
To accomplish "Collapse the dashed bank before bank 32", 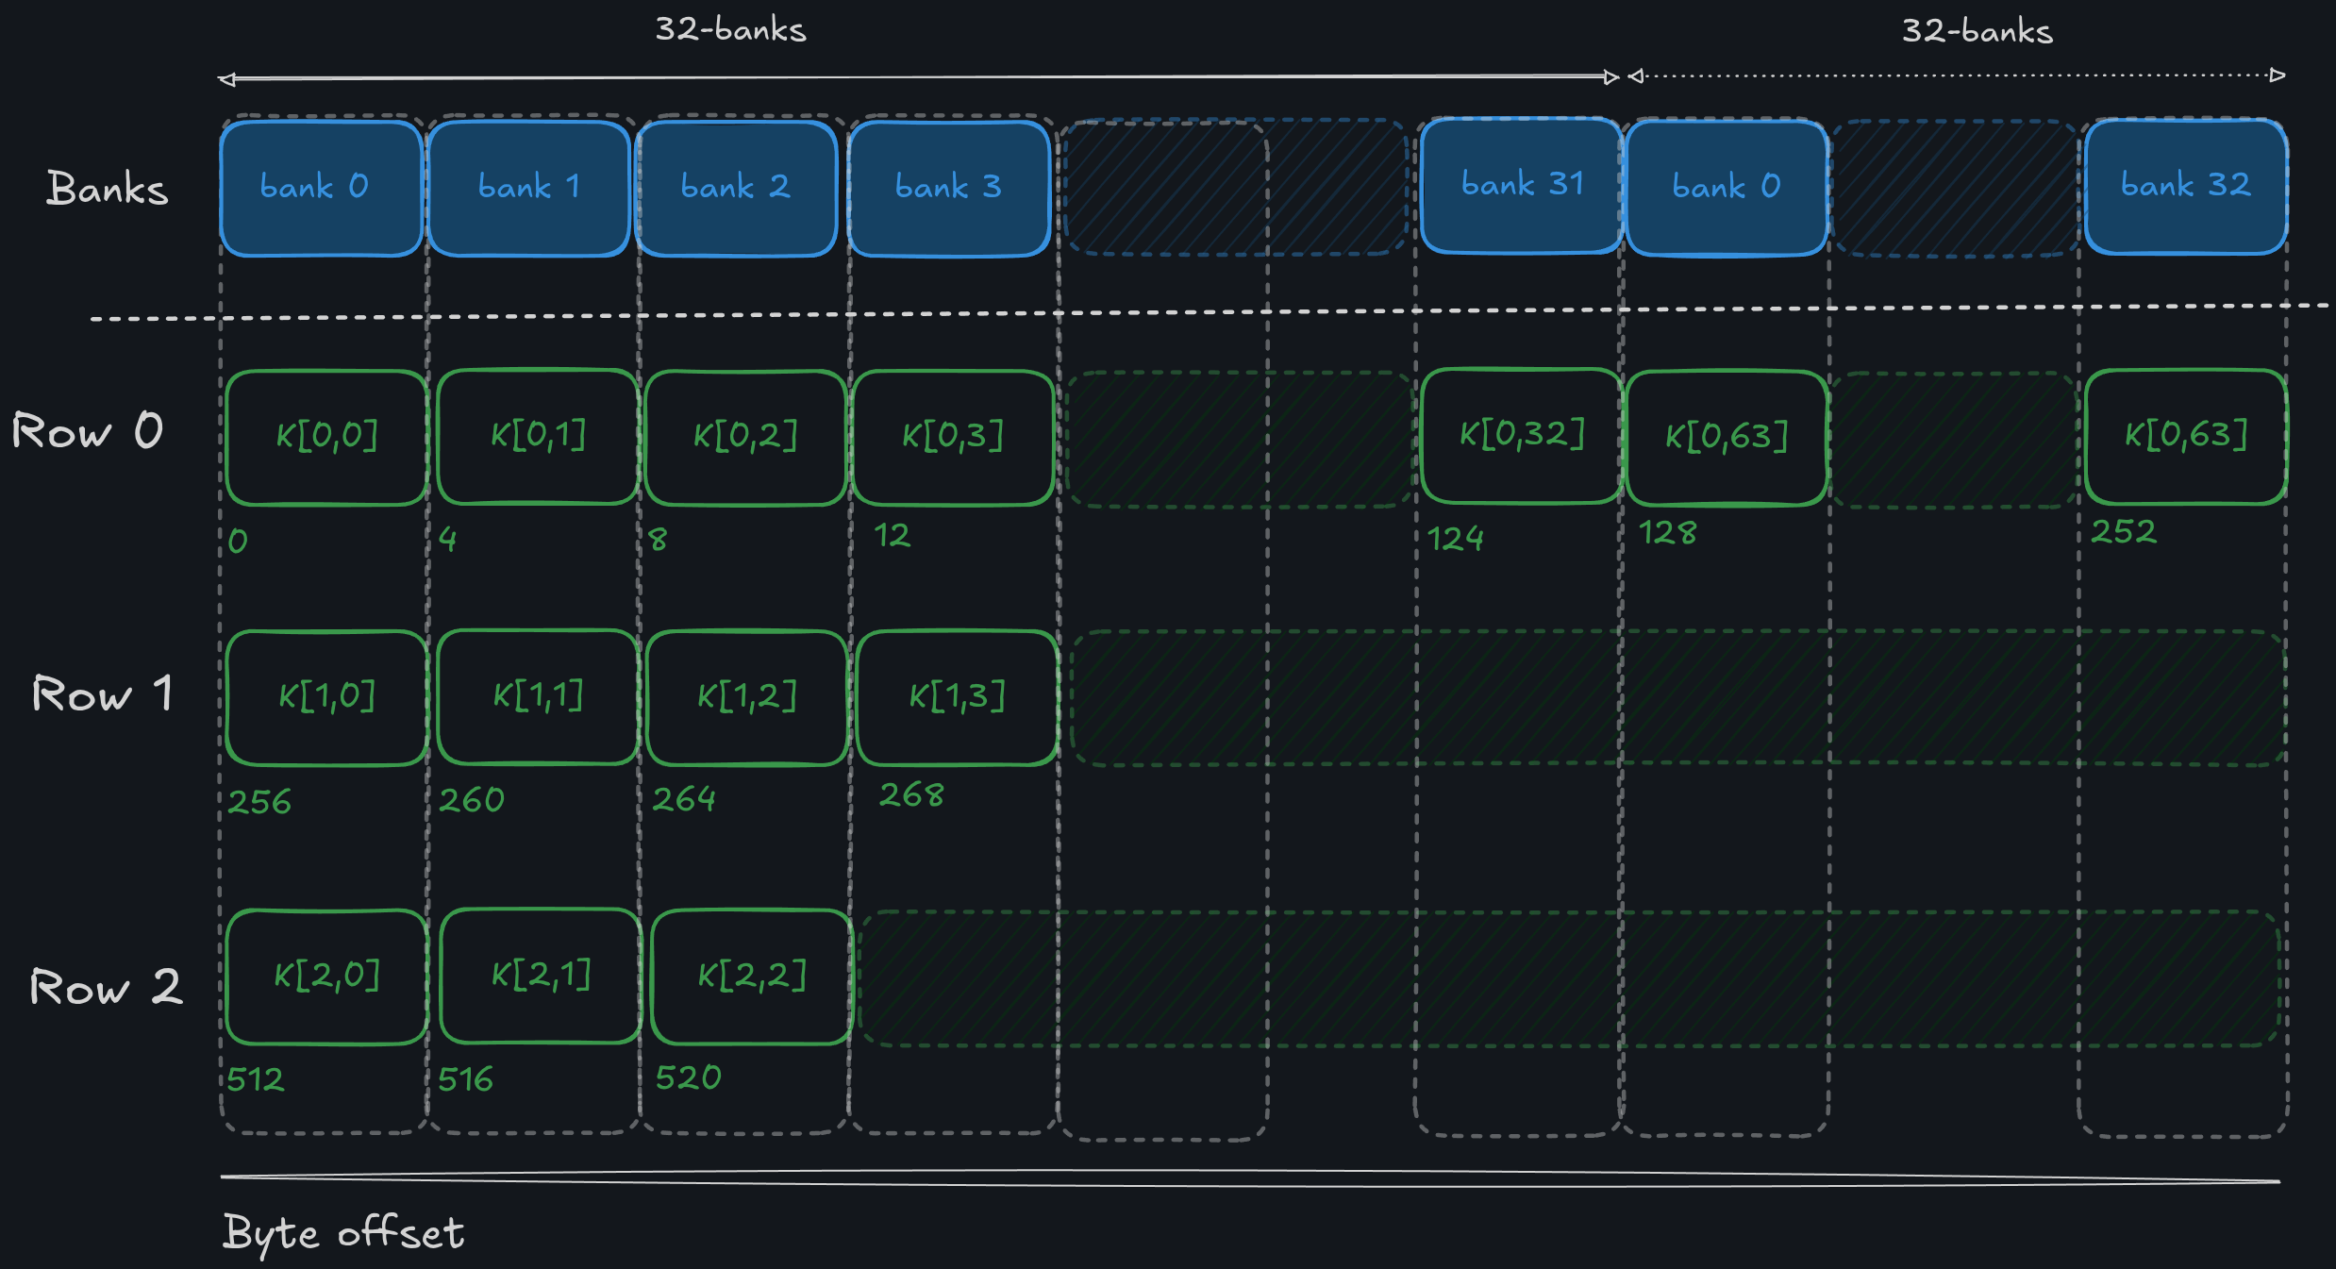I will [x=1953, y=188].
